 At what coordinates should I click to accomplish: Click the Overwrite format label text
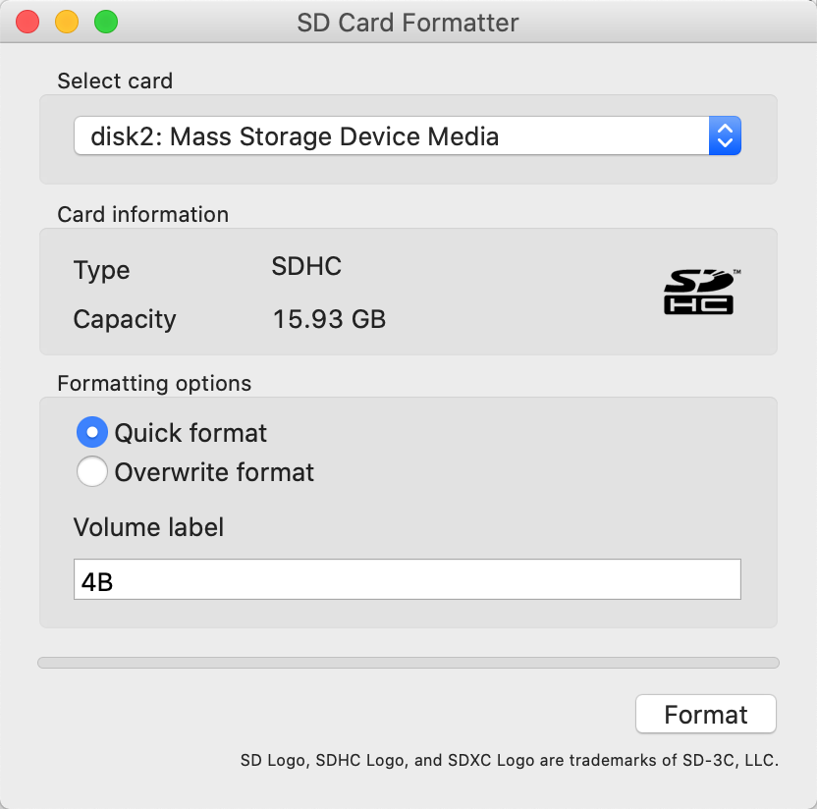pyautogui.click(x=214, y=472)
